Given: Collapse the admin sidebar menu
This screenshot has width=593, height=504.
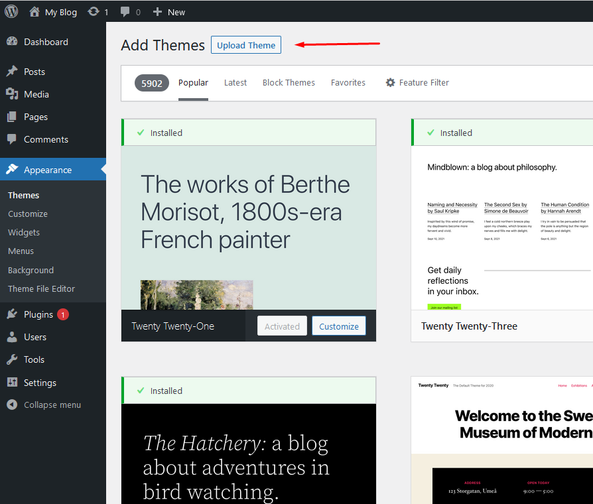Looking at the screenshot, I should pos(52,405).
